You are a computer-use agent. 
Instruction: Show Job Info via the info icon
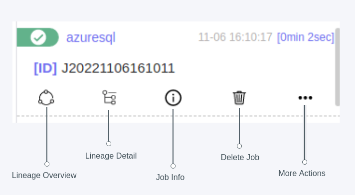pyautogui.click(x=173, y=98)
